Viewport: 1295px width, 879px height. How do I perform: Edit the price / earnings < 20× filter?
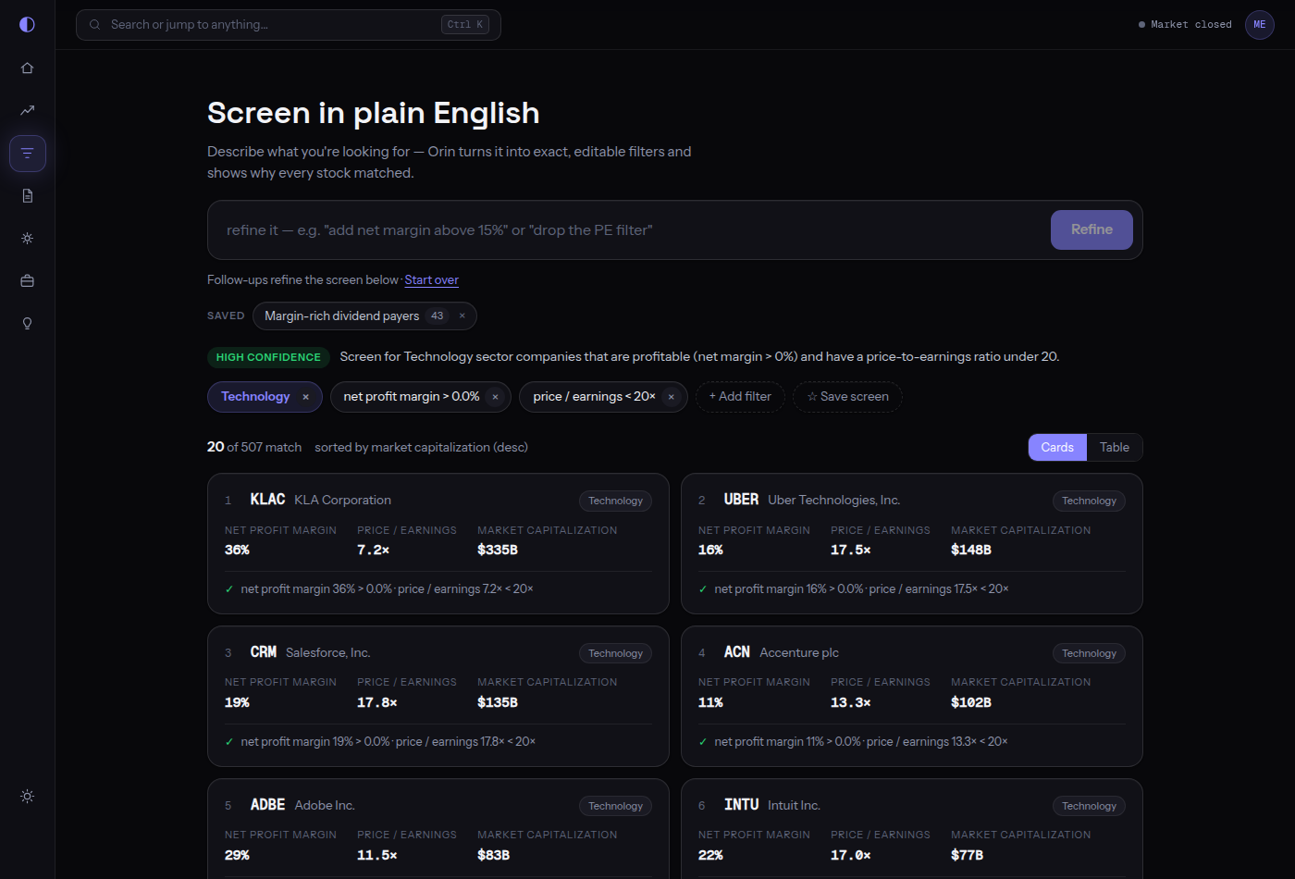coord(594,397)
